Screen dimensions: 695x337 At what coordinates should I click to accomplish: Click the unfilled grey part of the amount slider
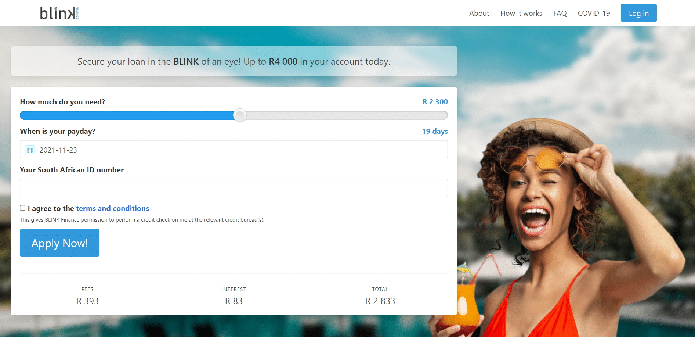347,115
